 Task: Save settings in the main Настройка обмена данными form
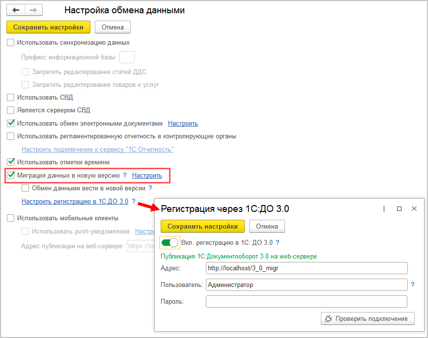(48, 27)
